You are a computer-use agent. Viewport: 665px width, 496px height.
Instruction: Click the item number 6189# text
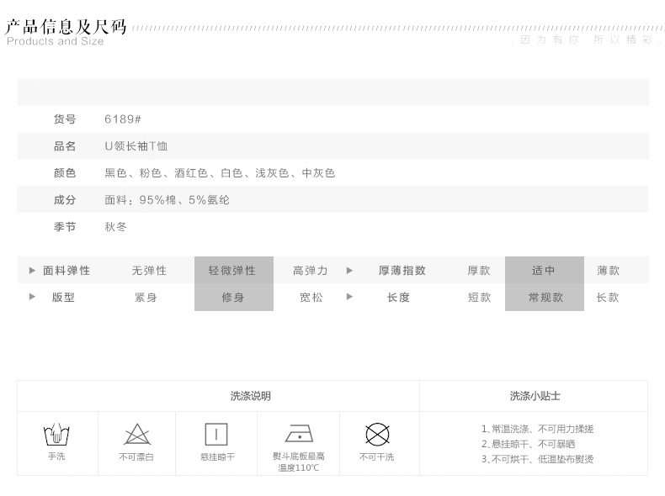pos(123,119)
